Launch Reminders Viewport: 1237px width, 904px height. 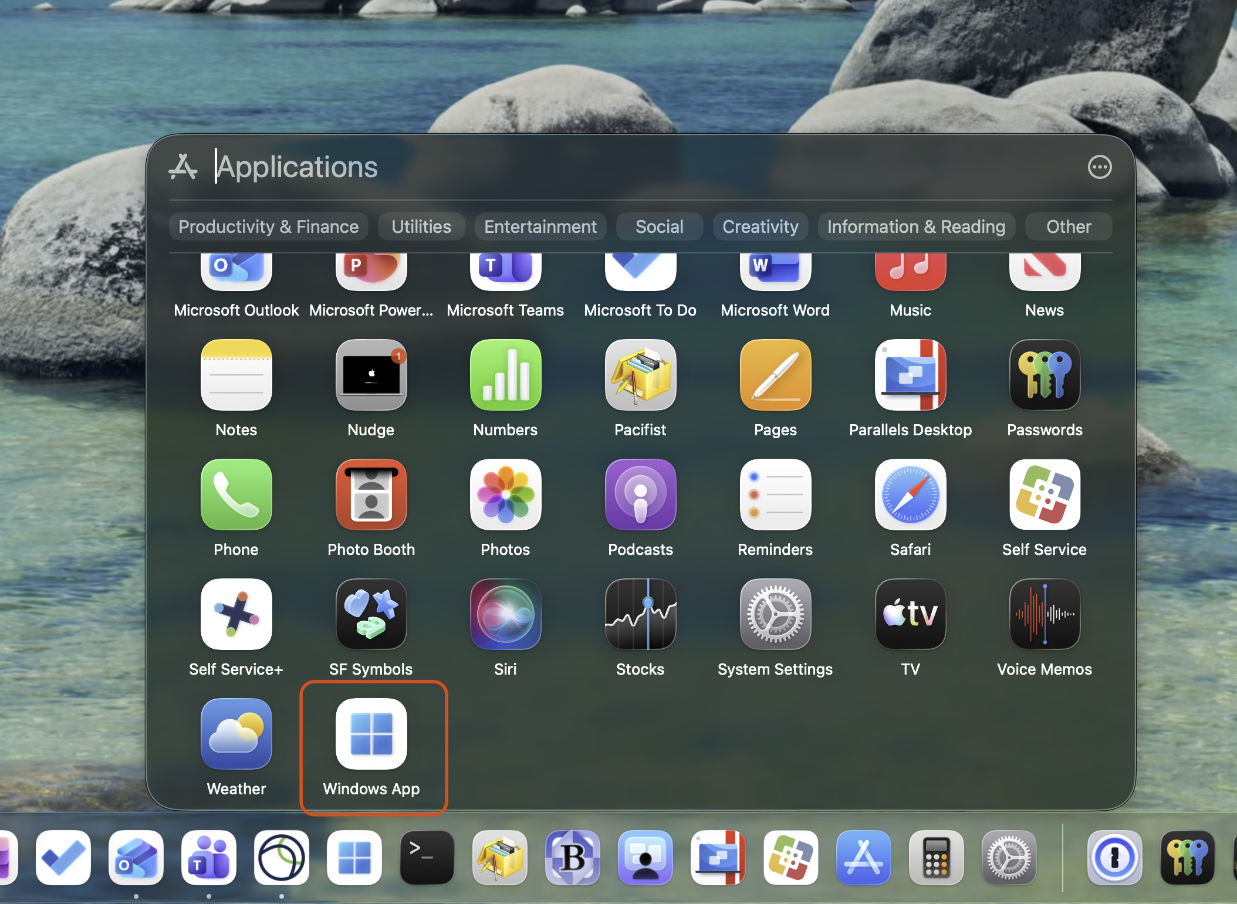click(776, 495)
